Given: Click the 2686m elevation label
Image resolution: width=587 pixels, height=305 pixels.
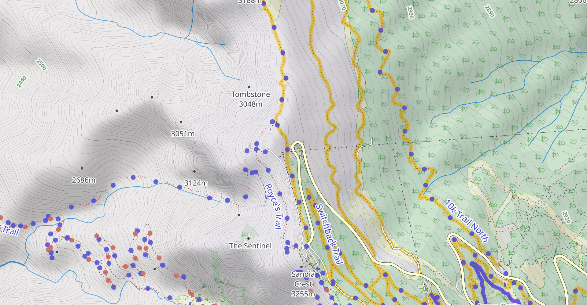Looking at the screenshot, I should click(83, 180).
